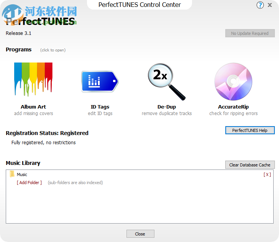The width and height of the screenshot is (279, 242).
Task: Click the No Update Required button
Action: 250,33
